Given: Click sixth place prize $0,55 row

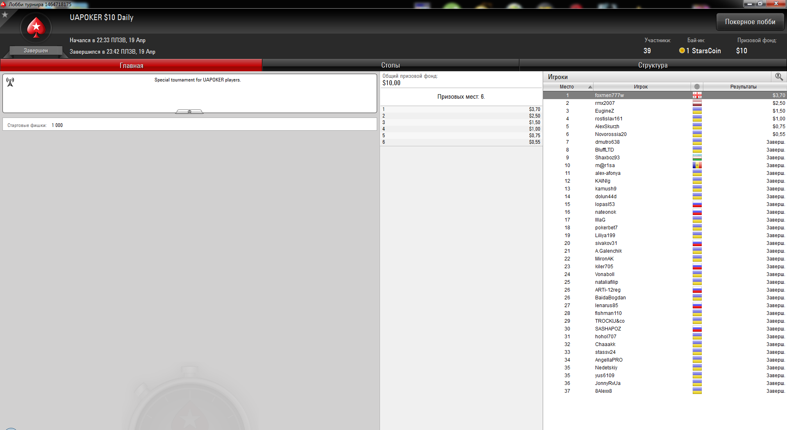Looking at the screenshot, I should (x=461, y=142).
